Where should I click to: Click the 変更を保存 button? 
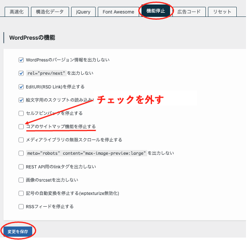pos(18,232)
